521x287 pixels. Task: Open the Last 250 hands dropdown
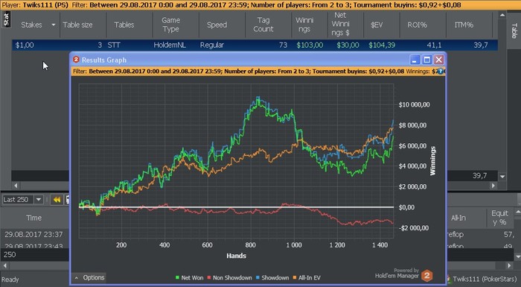pos(39,200)
